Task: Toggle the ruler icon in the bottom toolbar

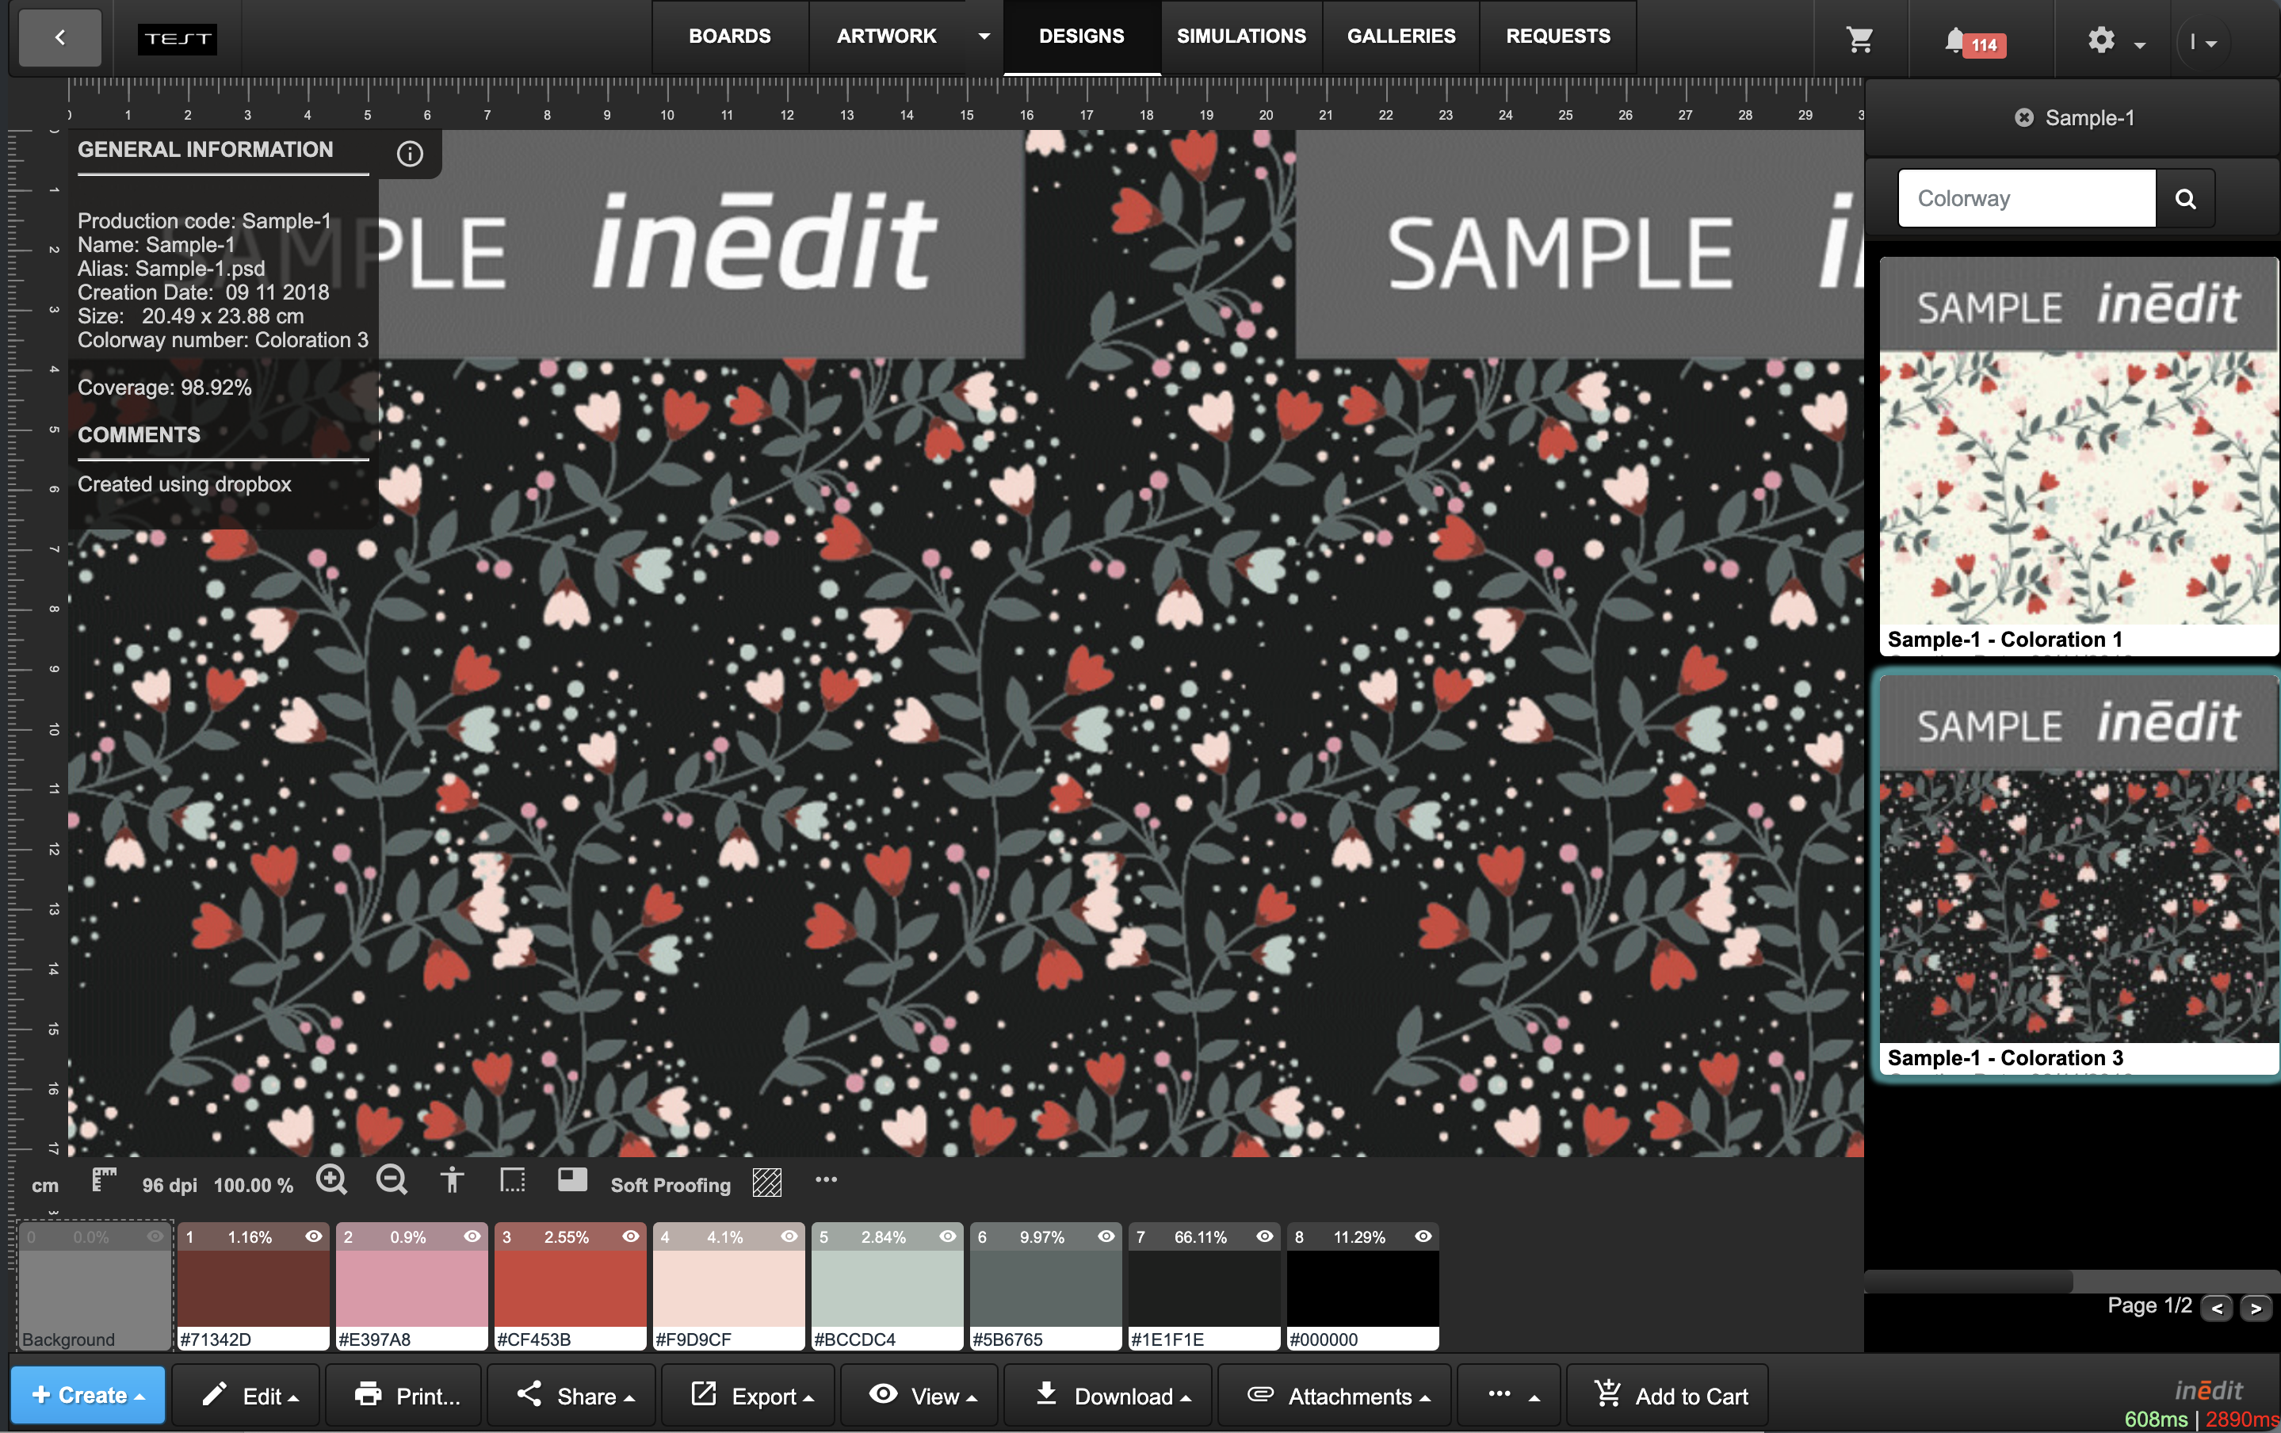Action: pyautogui.click(x=104, y=1180)
